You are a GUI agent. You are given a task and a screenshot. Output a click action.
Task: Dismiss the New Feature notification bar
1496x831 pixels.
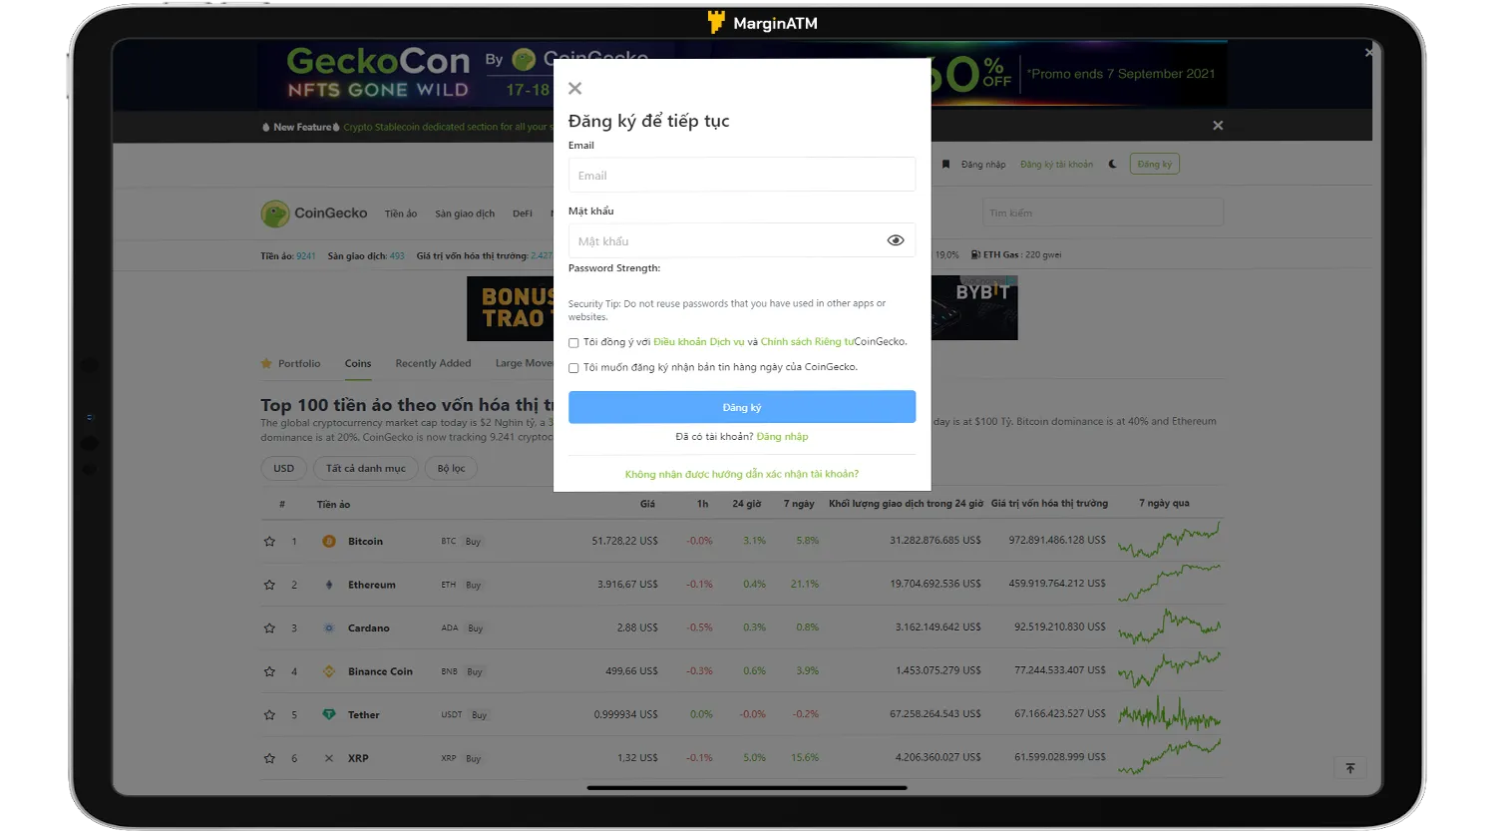pos(1218,126)
